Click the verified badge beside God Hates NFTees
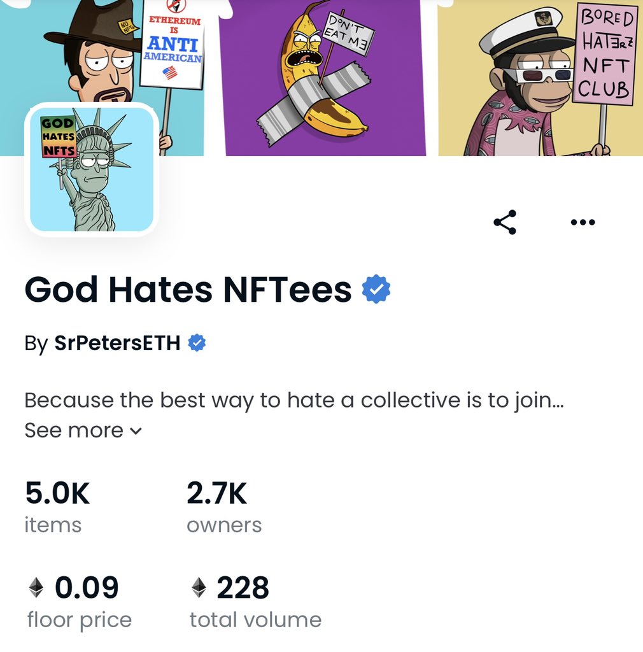Screen dimensions: 643x652 point(376,290)
